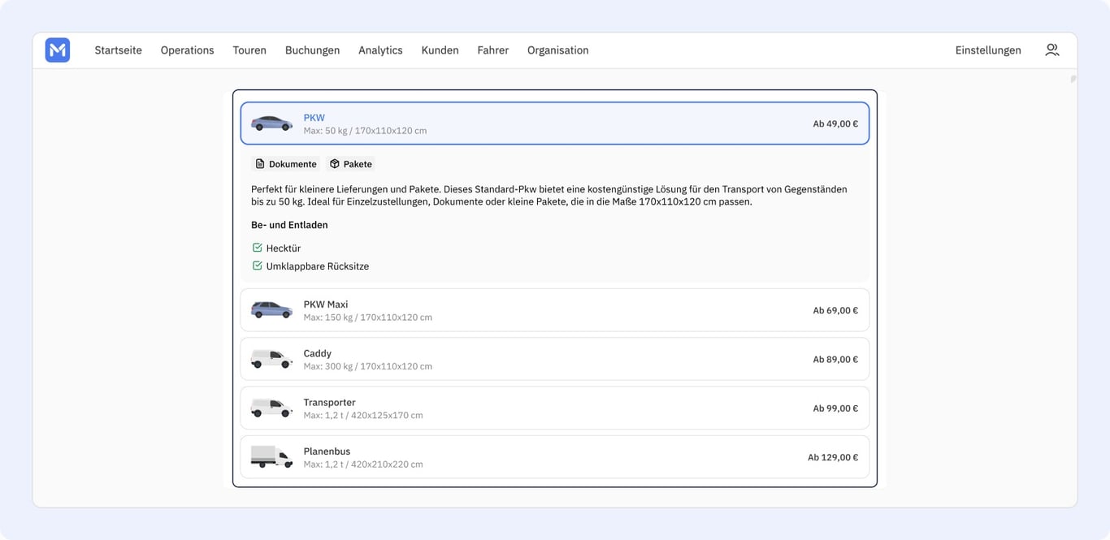The width and height of the screenshot is (1110, 540).
Task: Collapse the selected PKW vehicle card
Action: pyautogui.click(x=555, y=123)
